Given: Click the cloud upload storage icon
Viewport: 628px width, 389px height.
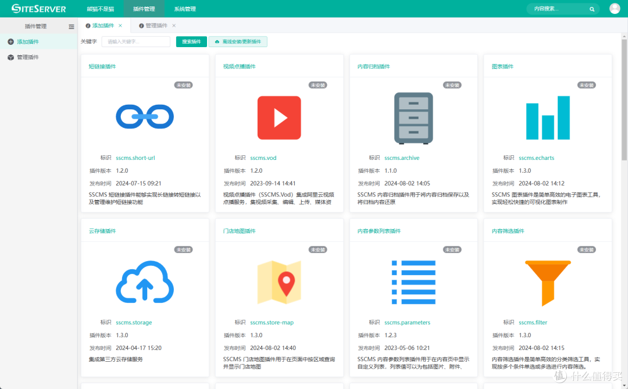Looking at the screenshot, I should pos(145,282).
